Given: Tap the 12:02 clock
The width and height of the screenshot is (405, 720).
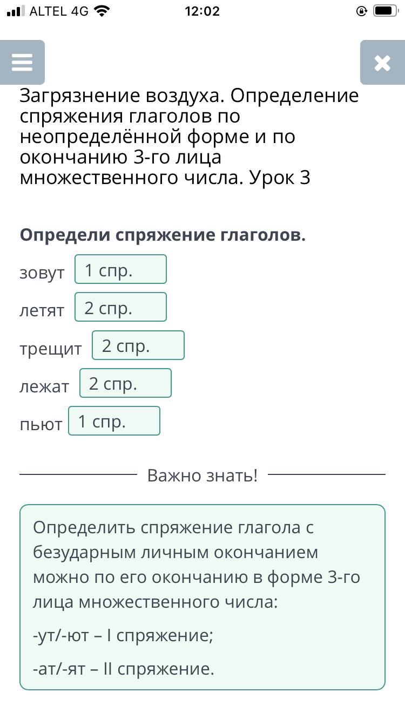Looking at the screenshot, I should (202, 11).
